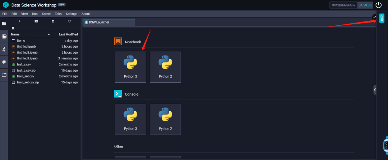Go to home directory icon
Viewport: 388px width, 160px height.
pyautogui.click(x=13, y=28)
